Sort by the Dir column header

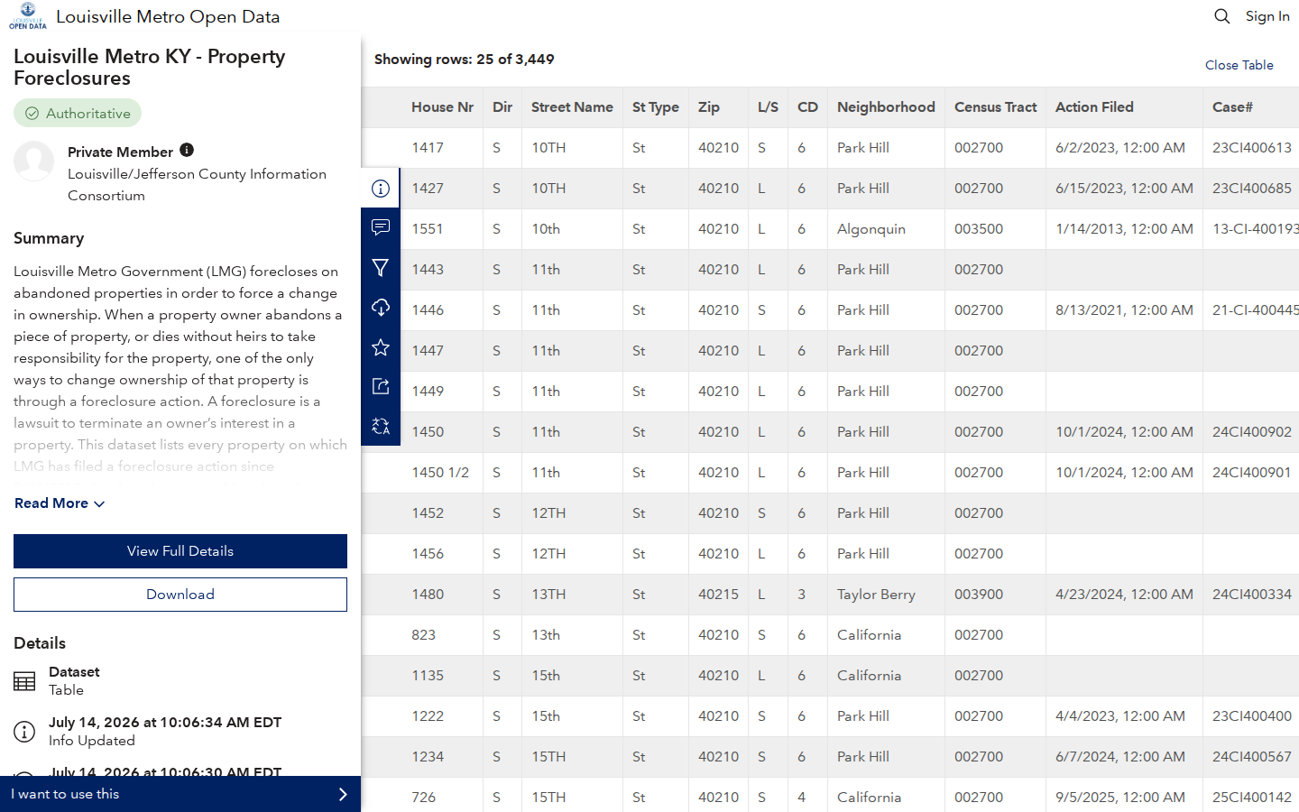point(502,107)
